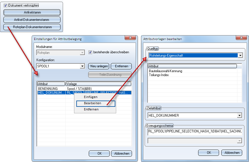
Task: Toggle bestehende überschreiben checkbox
Action: [90, 52]
